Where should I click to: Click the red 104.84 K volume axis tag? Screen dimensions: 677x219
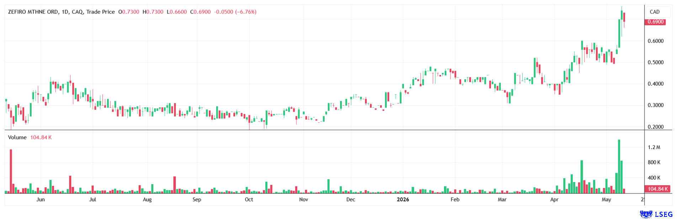coord(657,189)
